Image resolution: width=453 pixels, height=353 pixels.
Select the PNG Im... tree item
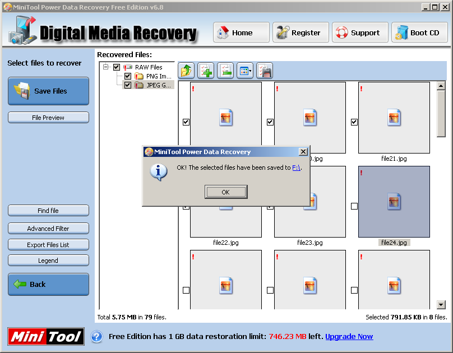point(159,76)
